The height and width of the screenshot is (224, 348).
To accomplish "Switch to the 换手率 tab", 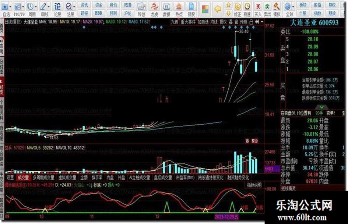I will (97, 177).
